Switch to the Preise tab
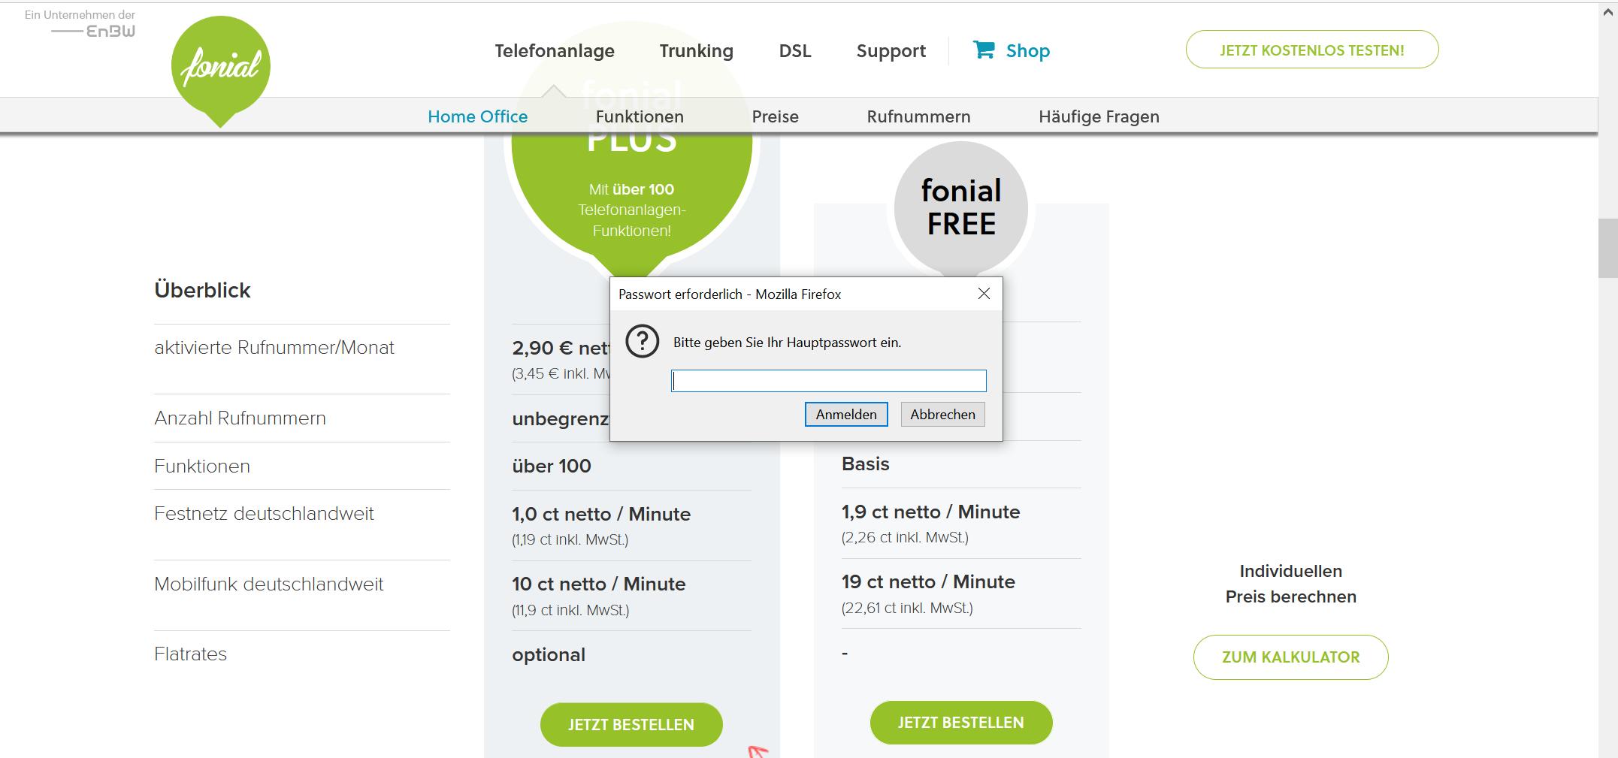 coord(775,116)
